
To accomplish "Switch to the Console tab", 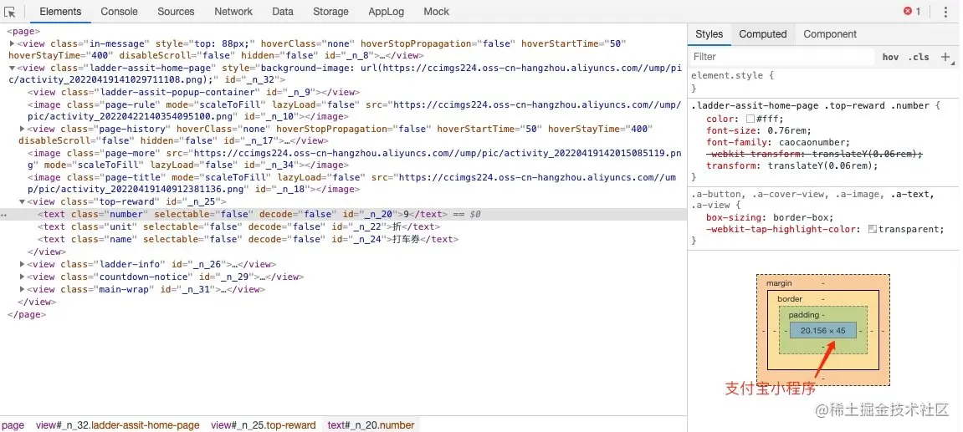I will click(119, 12).
